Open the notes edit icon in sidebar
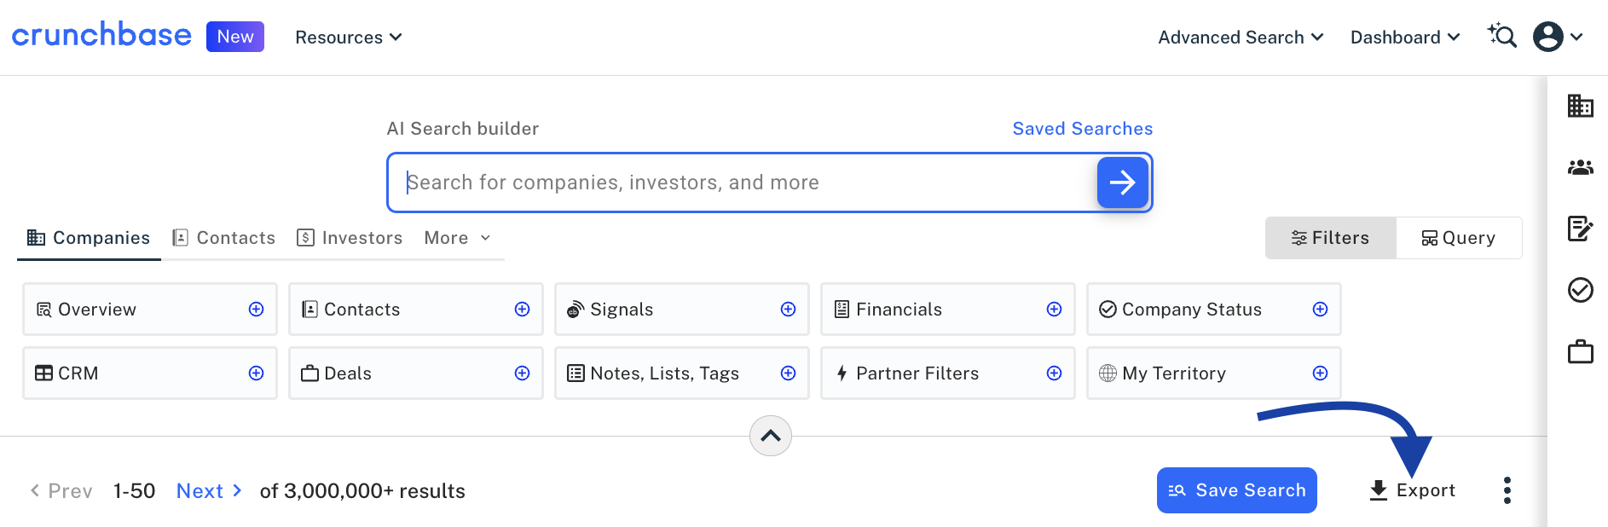Viewport: 1608px width, 527px height. pyautogui.click(x=1580, y=229)
